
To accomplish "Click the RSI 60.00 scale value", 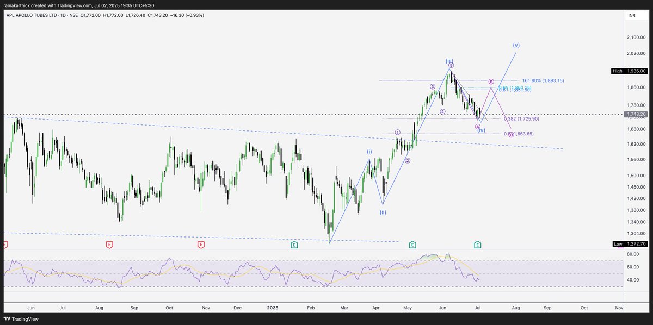I will pyautogui.click(x=632, y=267).
